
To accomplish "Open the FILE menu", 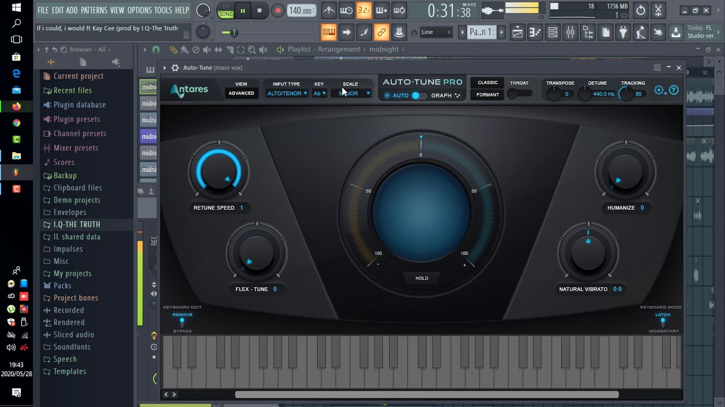I will click(x=43, y=10).
